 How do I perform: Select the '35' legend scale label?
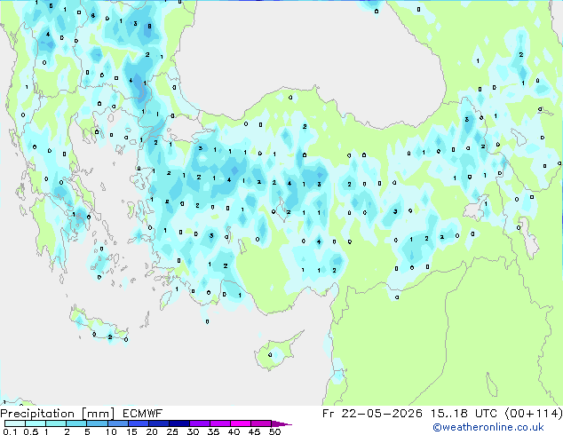(x=214, y=431)
